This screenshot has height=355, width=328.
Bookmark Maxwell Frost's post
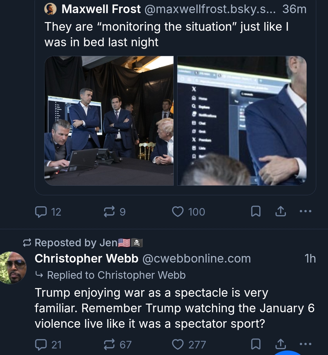pyautogui.click(x=255, y=211)
